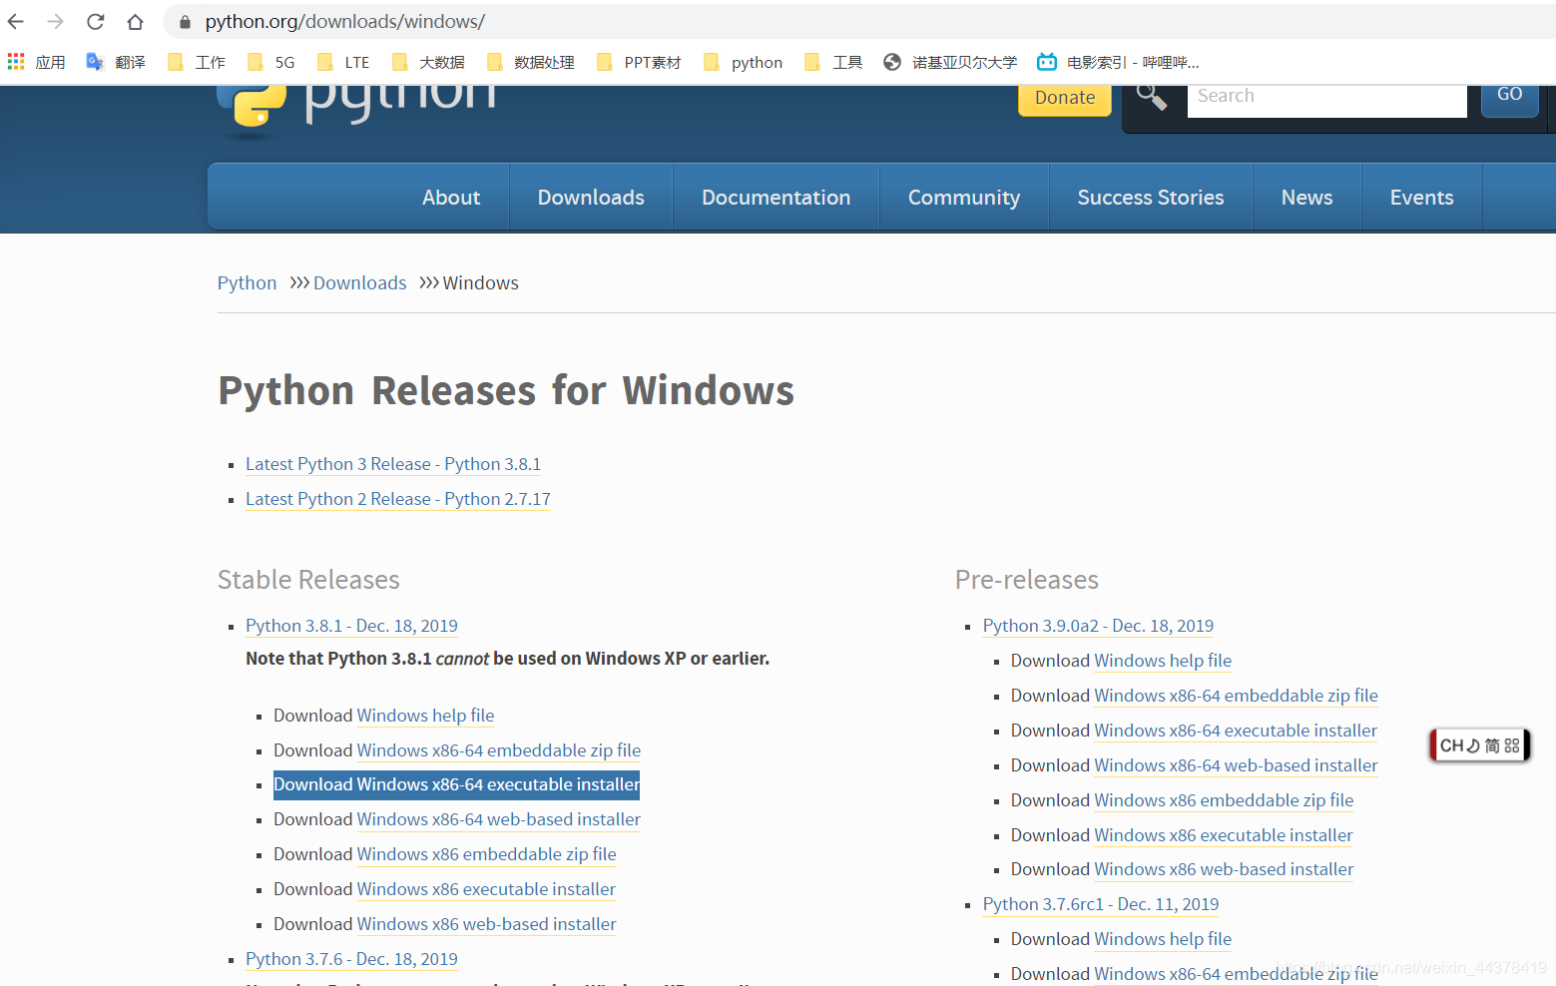Image resolution: width=1556 pixels, height=986 pixels.
Task: Download 3.9.0a2 Windows x86 embeddable zip file
Action: [1224, 800]
